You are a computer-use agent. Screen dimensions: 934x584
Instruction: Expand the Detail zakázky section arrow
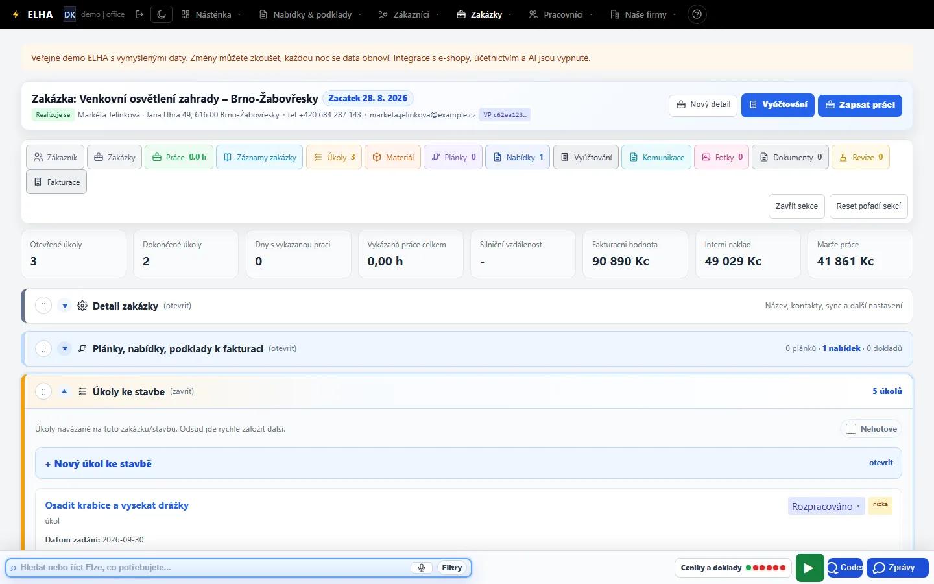[64, 306]
